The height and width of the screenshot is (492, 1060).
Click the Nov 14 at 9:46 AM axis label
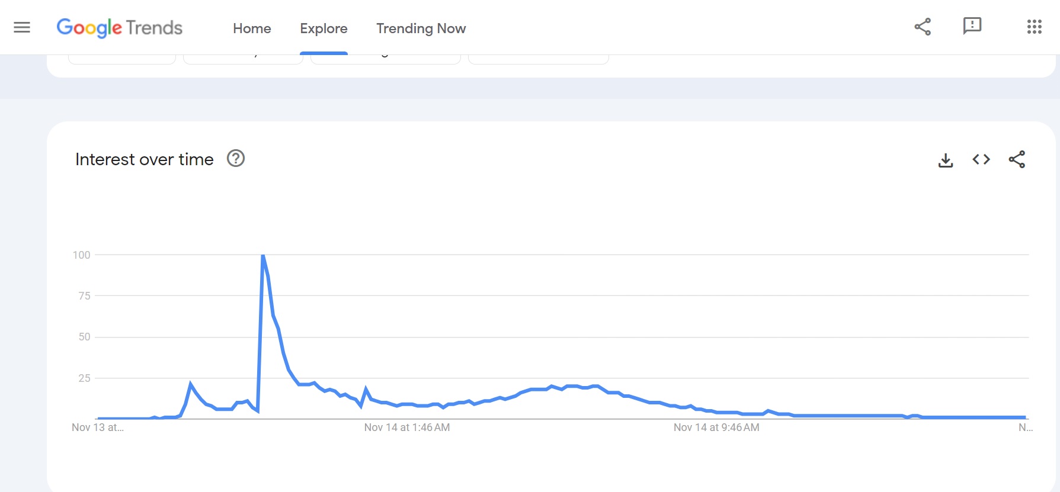[716, 427]
